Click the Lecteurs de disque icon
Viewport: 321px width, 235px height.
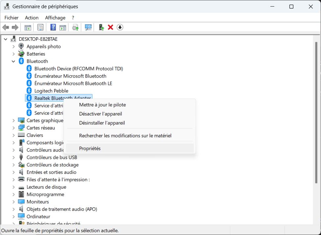(x=21, y=187)
